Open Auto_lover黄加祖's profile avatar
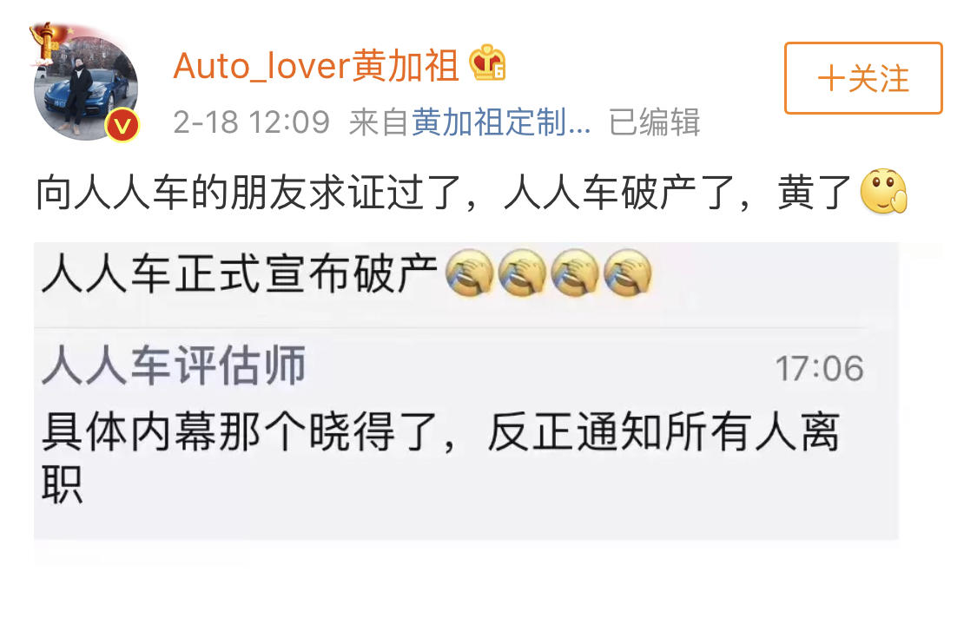This screenshot has width=977, height=631. (x=86, y=88)
